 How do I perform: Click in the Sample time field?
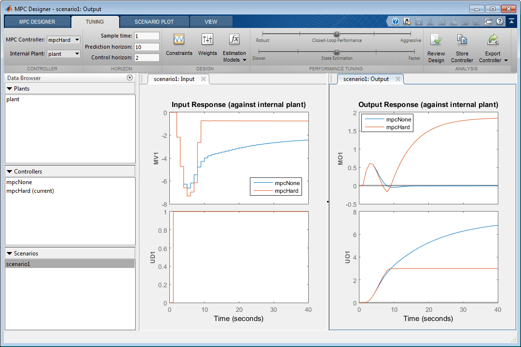[147, 36]
